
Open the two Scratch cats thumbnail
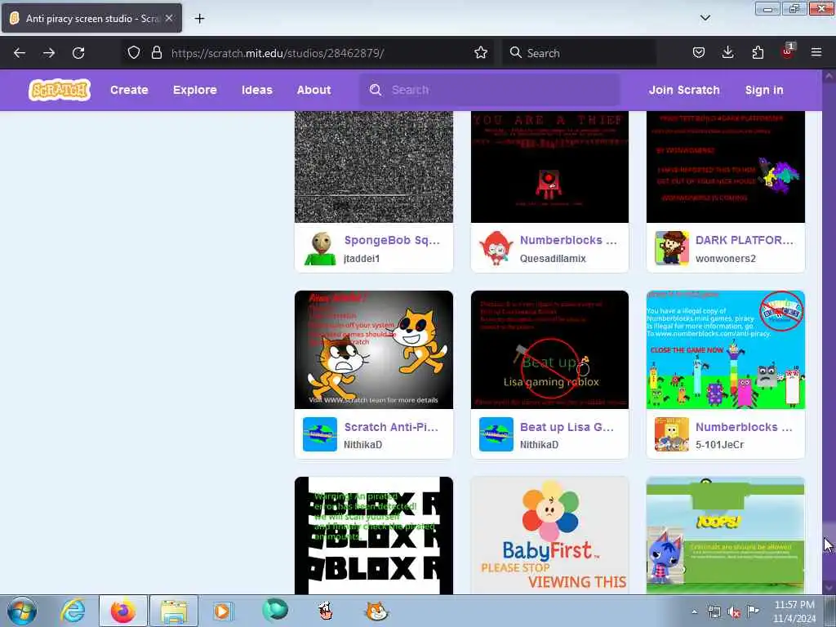coord(374,349)
